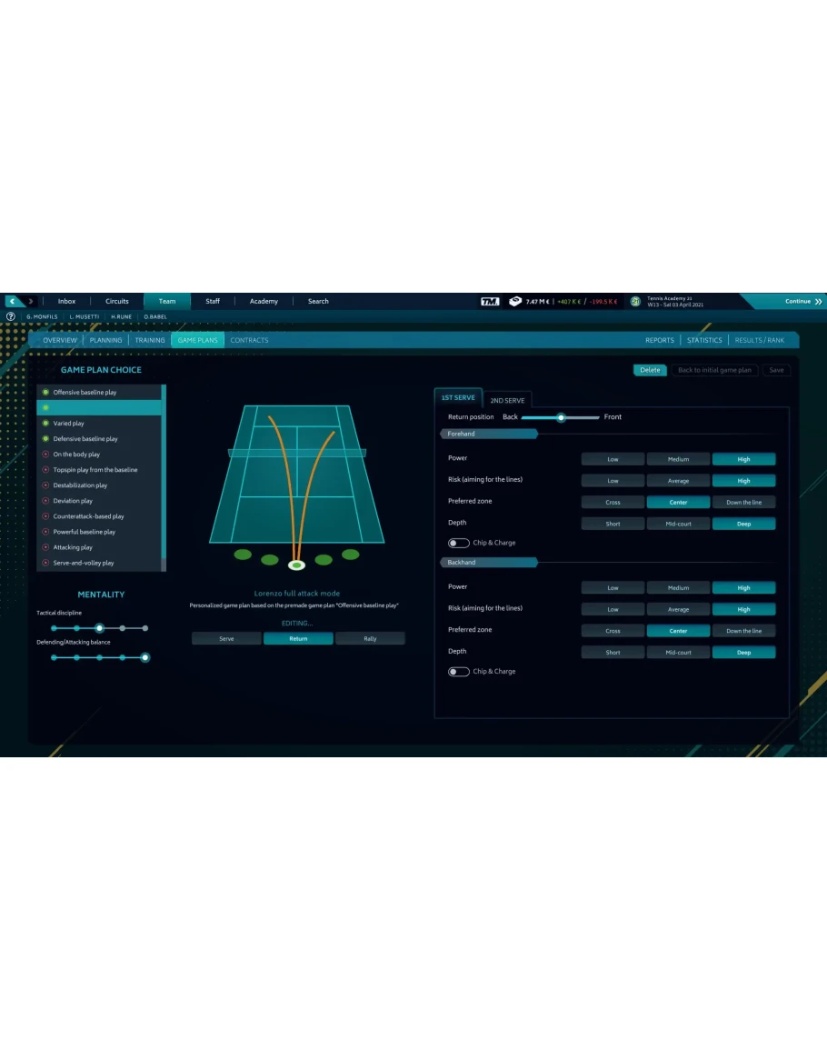Click the Delete button
The width and height of the screenshot is (827, 1050).
point(650,370)
